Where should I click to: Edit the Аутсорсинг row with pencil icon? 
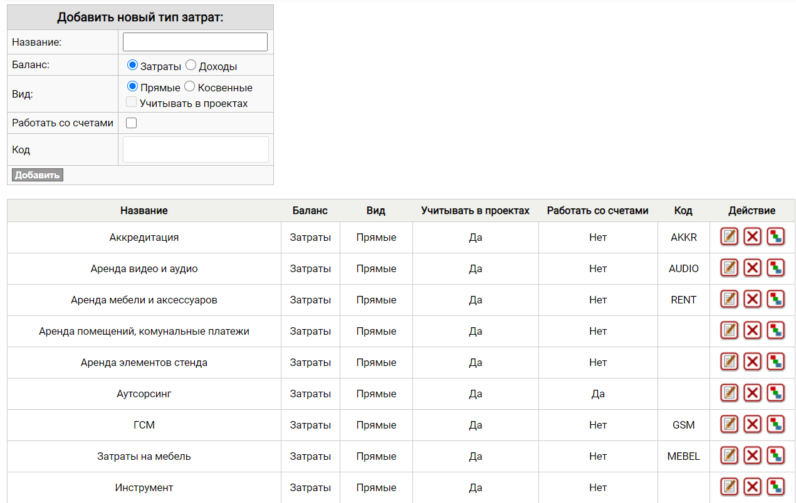pyautogui.click(x=729, y=393)
